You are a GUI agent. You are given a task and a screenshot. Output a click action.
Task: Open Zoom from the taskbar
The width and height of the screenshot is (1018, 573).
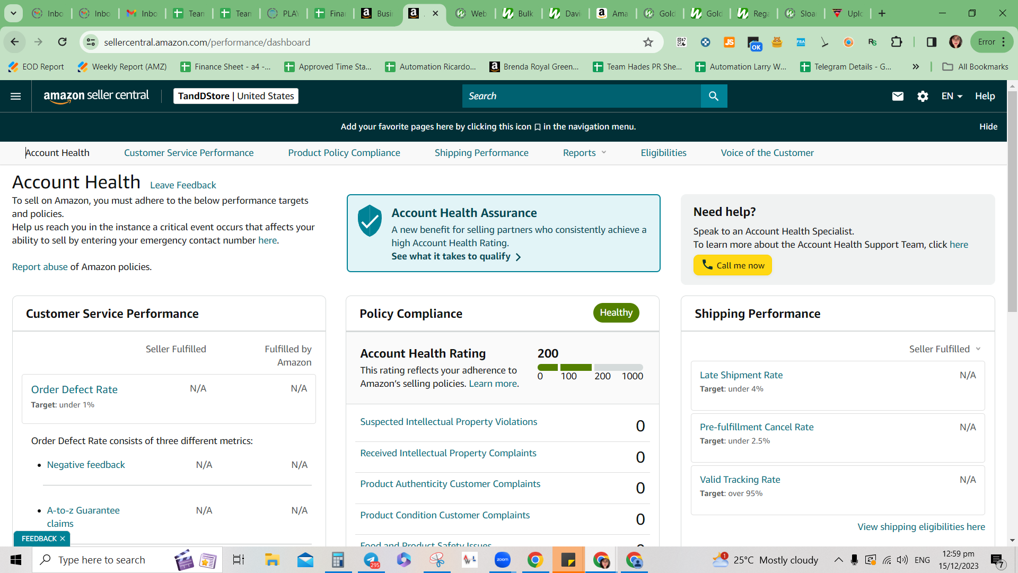(x=502, y=560)
